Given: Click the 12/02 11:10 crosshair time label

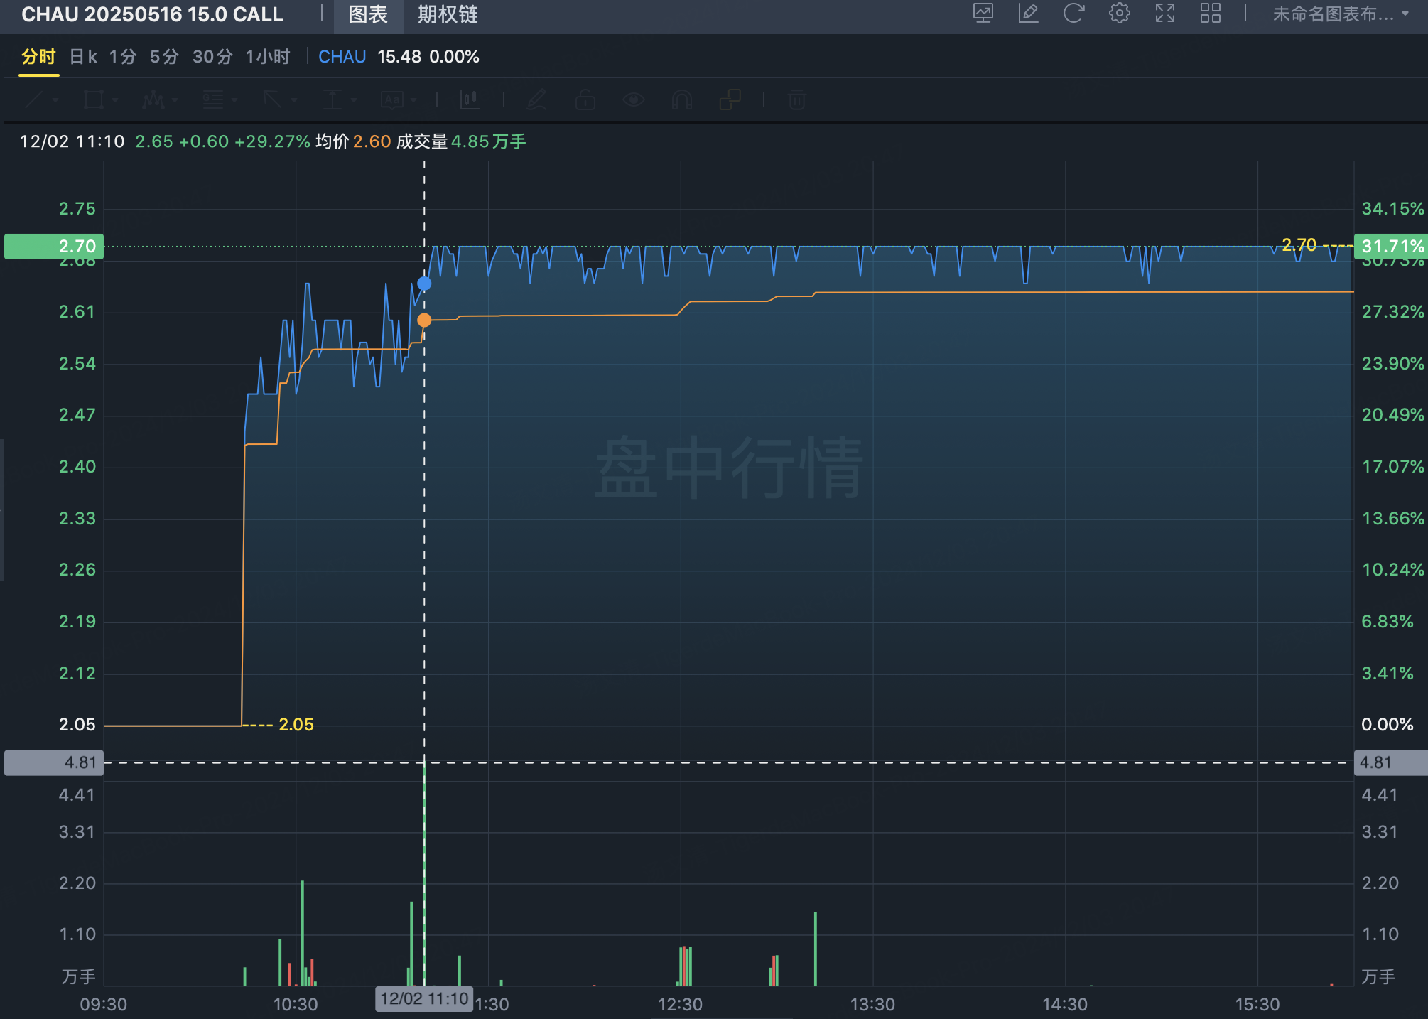Looking at the screenshot, I should [424, 998].
